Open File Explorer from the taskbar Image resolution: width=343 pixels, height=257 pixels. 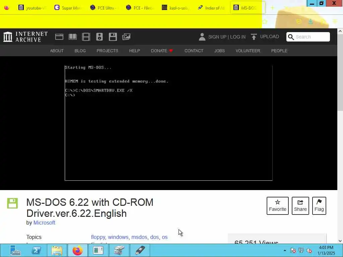click(57, 250)
